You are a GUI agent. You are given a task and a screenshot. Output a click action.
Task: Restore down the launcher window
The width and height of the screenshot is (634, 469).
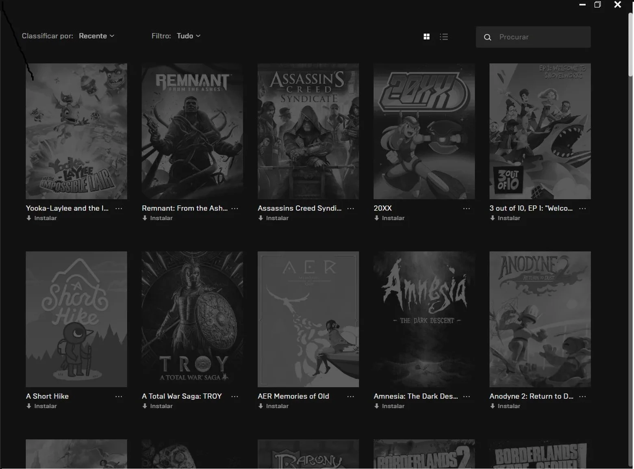point(597,4)
